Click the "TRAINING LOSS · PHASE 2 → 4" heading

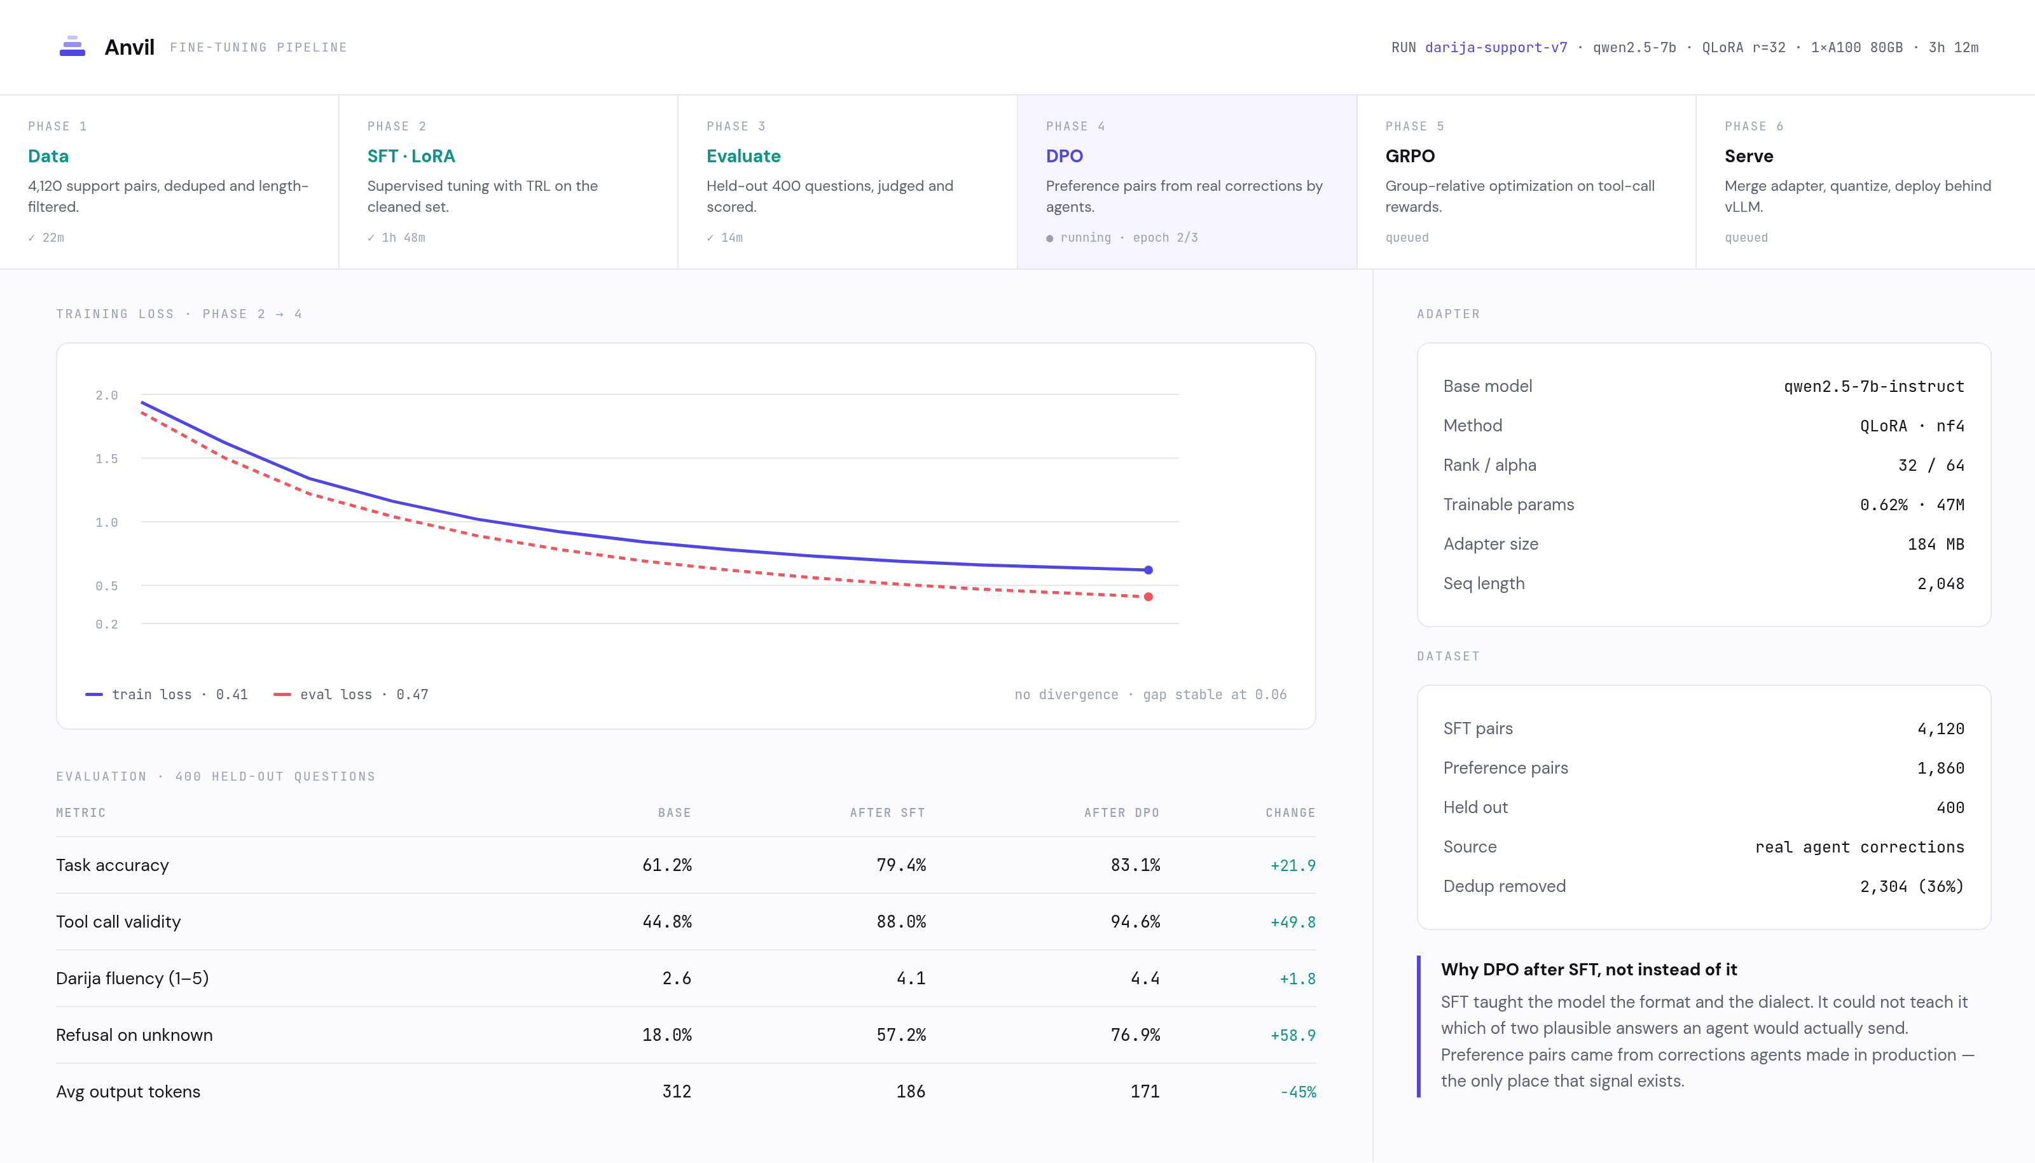(x=179, y=314)
